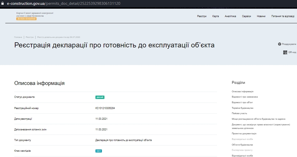Open the Сервіси menu item

pos(246,16)
